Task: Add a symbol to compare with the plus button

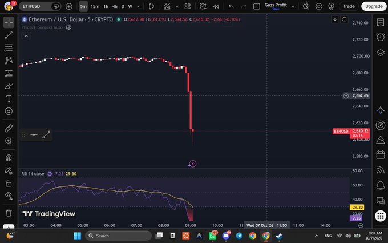Action: click(x=69, y=6)
